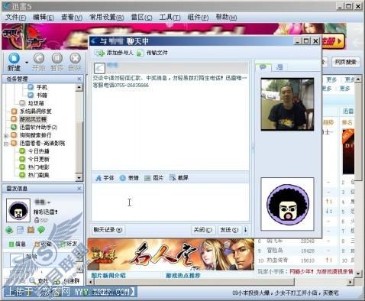Open the 组件 menu
Image resolution: width=365 pixels, height=301 pixels.
point(198,18)
